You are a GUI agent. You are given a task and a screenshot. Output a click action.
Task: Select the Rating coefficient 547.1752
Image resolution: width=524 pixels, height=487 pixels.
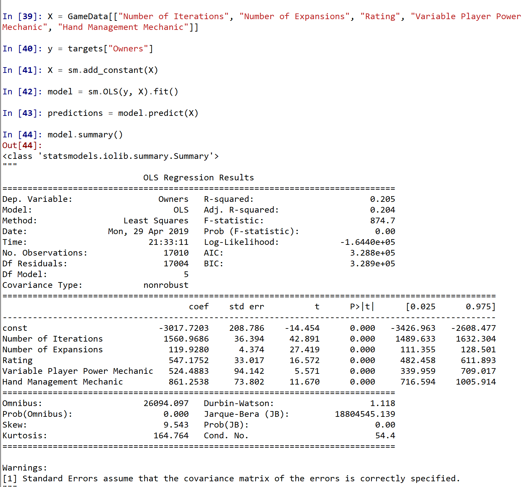pos(189,360)
